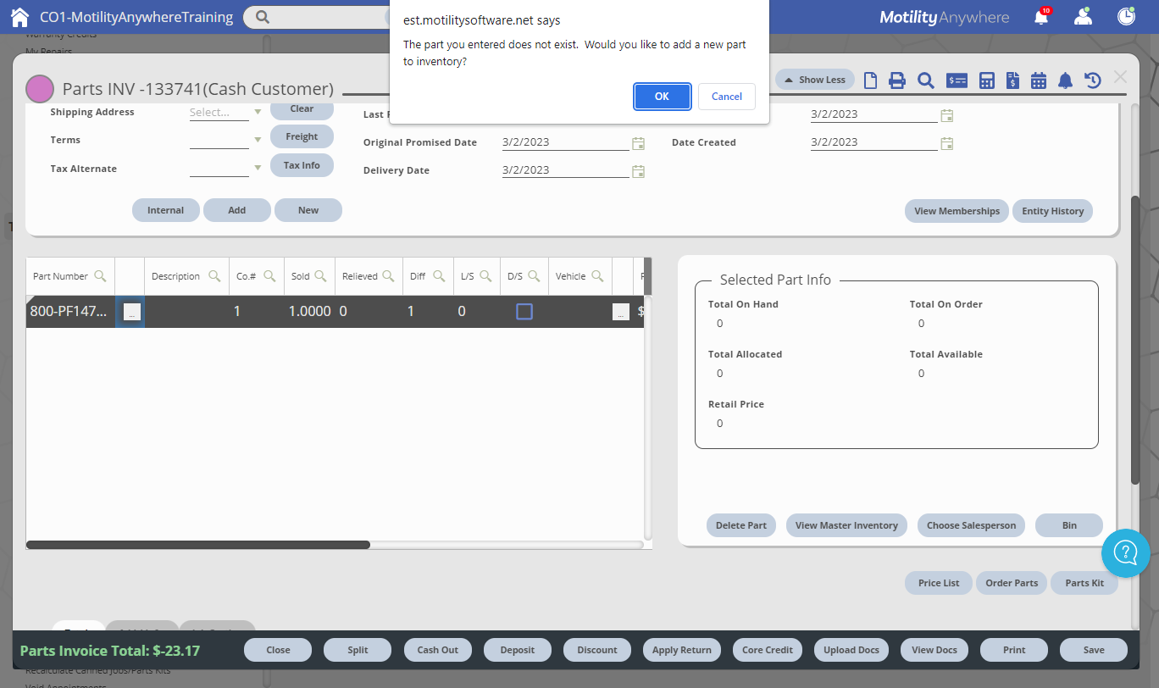Collapse header with Show Less

click(x=814, y=80)
